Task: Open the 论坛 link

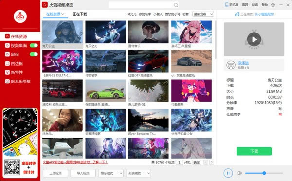Action: [255, 5]
